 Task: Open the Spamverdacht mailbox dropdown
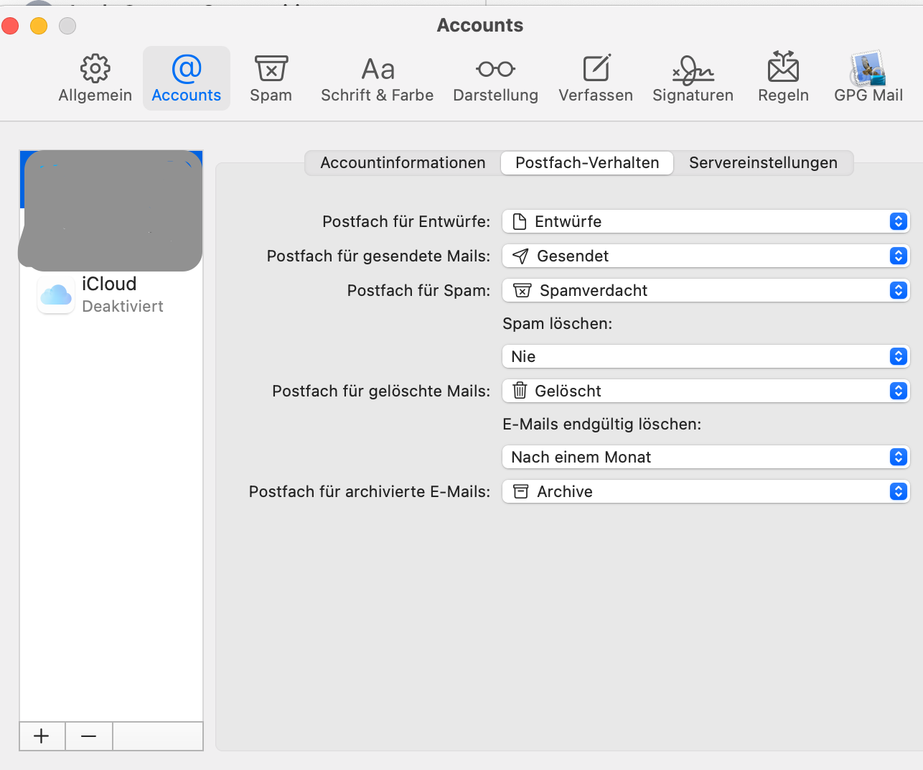[706, 290]
